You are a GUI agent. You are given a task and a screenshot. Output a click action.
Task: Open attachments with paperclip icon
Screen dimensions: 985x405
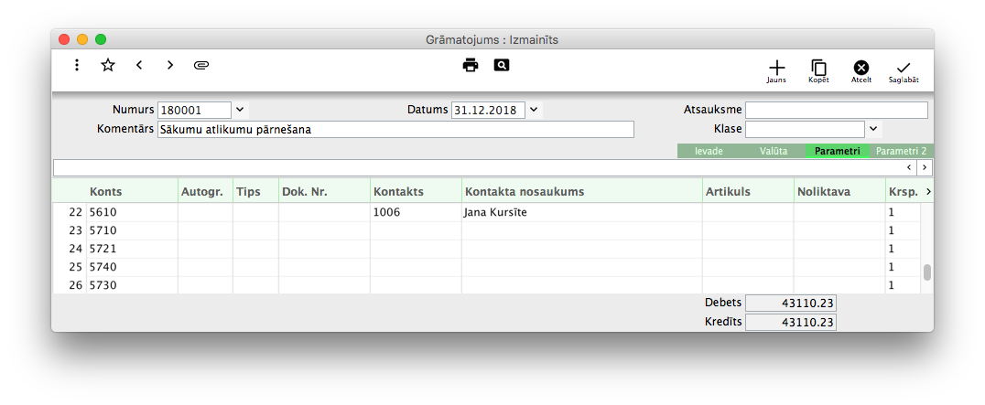click(x=202, y=65)
